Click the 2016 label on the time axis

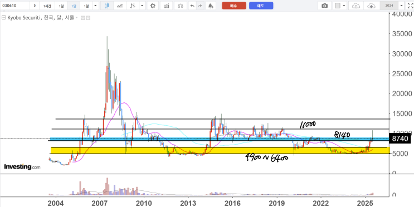(x=232, y=203)
